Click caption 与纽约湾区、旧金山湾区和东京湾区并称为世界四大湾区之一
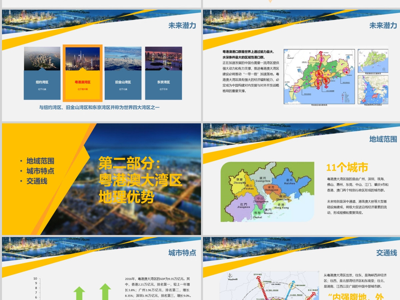The width and height of the screenshot is (400, 300). point(99,107)
